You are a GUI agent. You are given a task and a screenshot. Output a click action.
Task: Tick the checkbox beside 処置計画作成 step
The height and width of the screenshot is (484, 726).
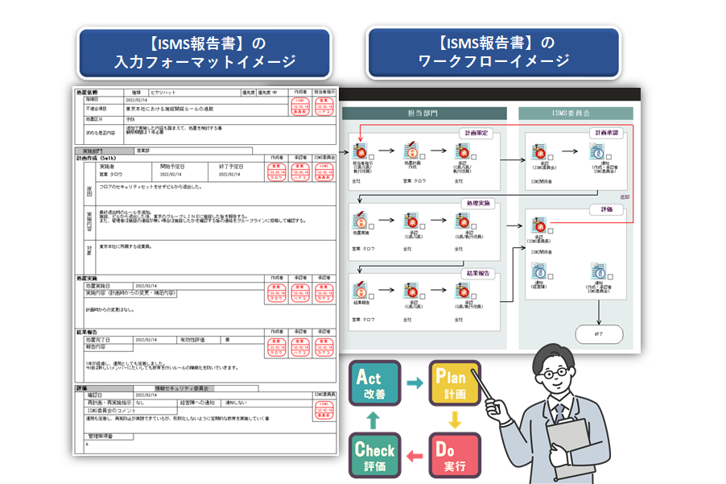423,157
